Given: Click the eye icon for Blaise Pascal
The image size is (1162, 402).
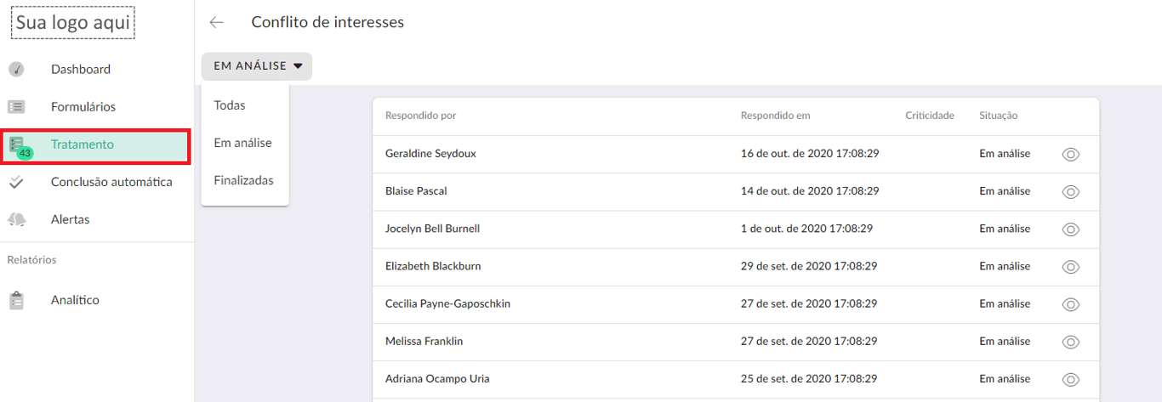Looking at the screenshot, I should pos(1071,191).
